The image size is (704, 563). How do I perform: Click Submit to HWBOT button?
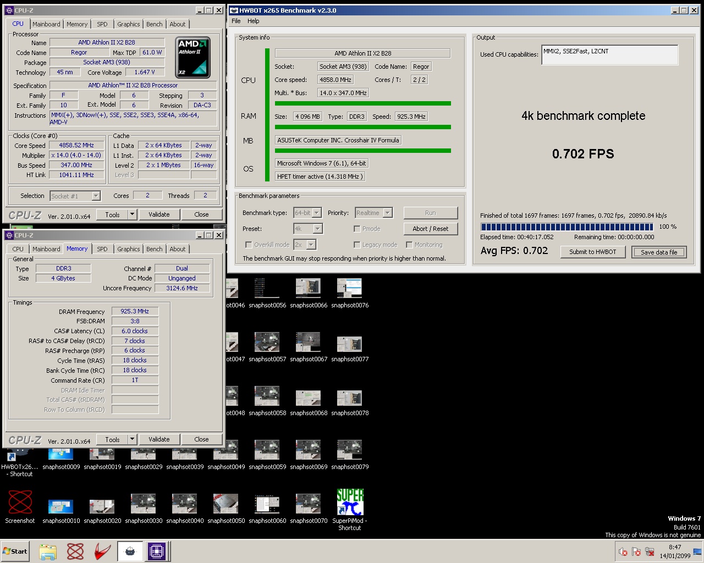[593, 252]
